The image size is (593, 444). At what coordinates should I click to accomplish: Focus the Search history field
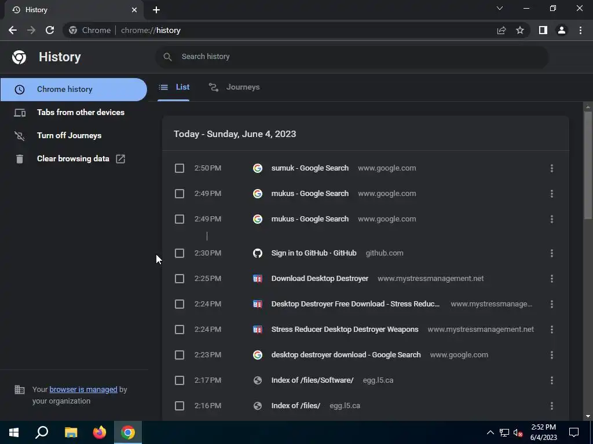pos(352,57)
